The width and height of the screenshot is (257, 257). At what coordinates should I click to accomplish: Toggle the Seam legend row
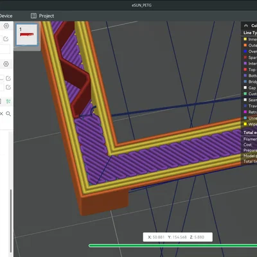[x=249, y=100]
